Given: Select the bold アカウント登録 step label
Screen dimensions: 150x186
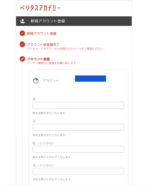Looking at the screenshot, I should [x=38, y=59].
